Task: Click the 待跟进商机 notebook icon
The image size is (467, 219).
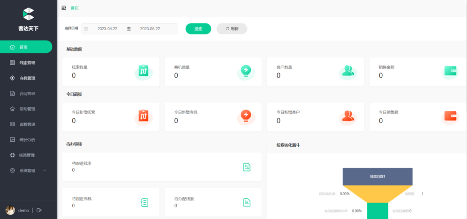Action: pyautogui.click(x=144, y=203)
